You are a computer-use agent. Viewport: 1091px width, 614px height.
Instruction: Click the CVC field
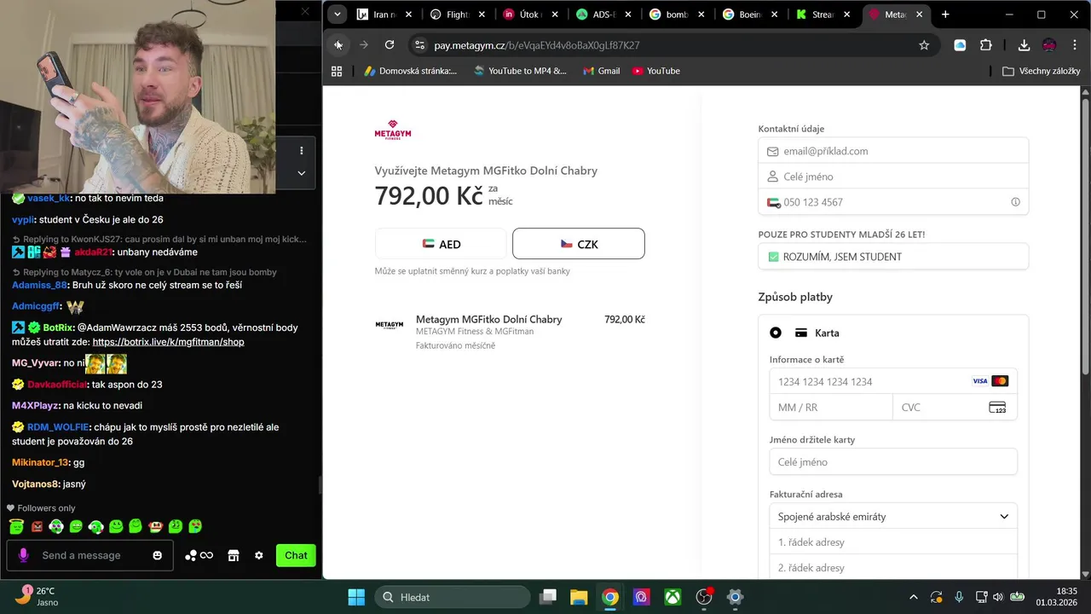pos(955,408)
